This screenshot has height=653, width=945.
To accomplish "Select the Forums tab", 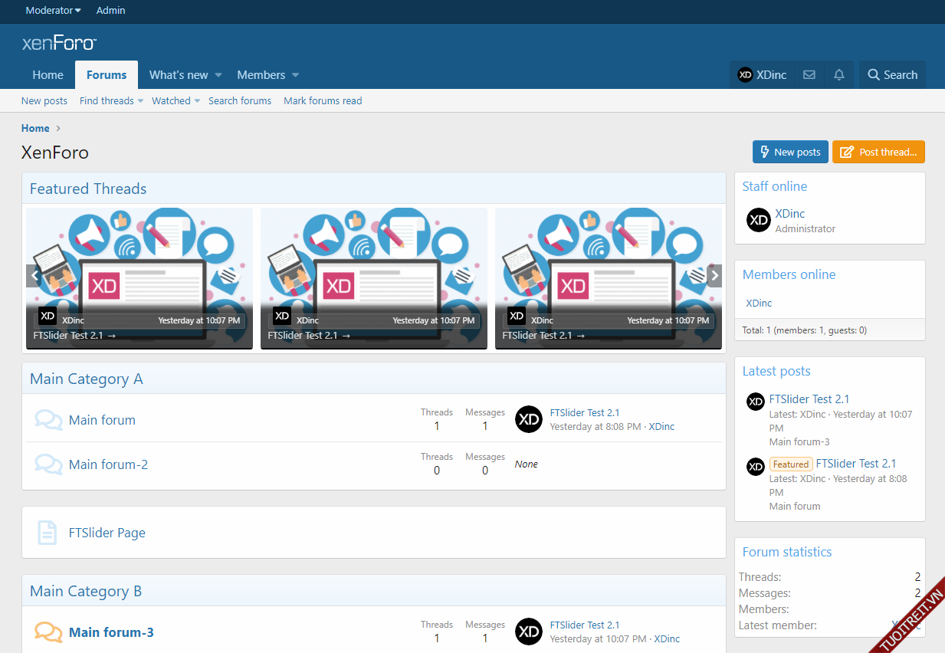I will 107,75.
